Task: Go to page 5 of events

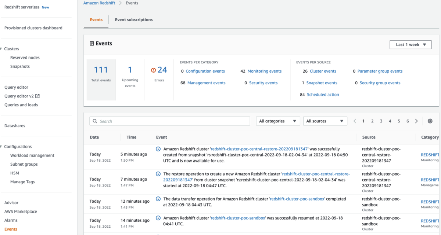Action: (x=399, y=121)
